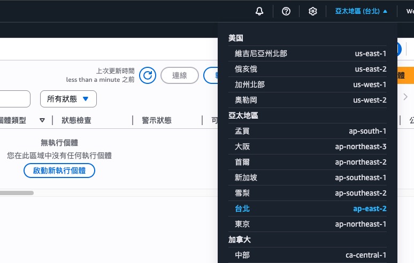This screenshot has height=263, width=414.
Task: Open the settings gear icon
Action: [x=313, y=11]
